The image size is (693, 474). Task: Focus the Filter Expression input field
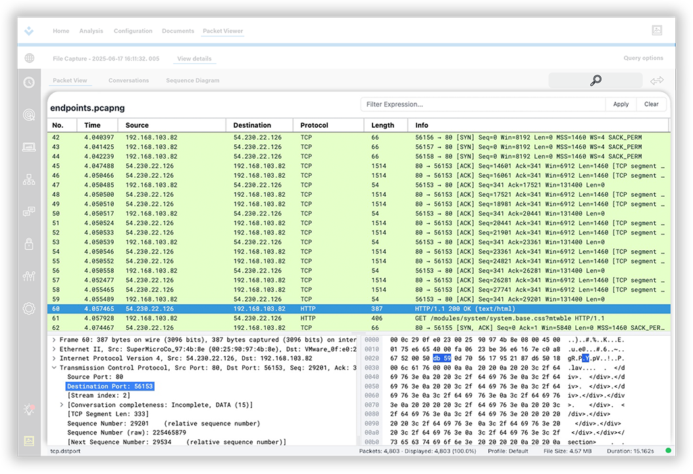click(482, 105)
